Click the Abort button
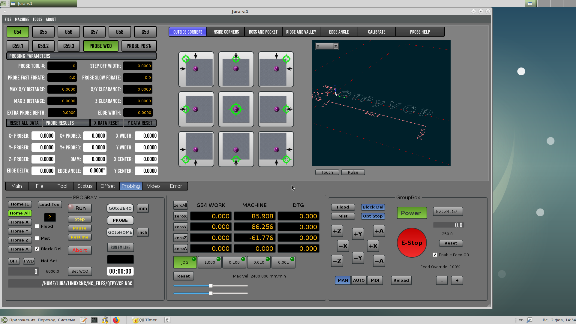Image resolution: width=576 pixels, height=324 pixels. coord(79,250)
